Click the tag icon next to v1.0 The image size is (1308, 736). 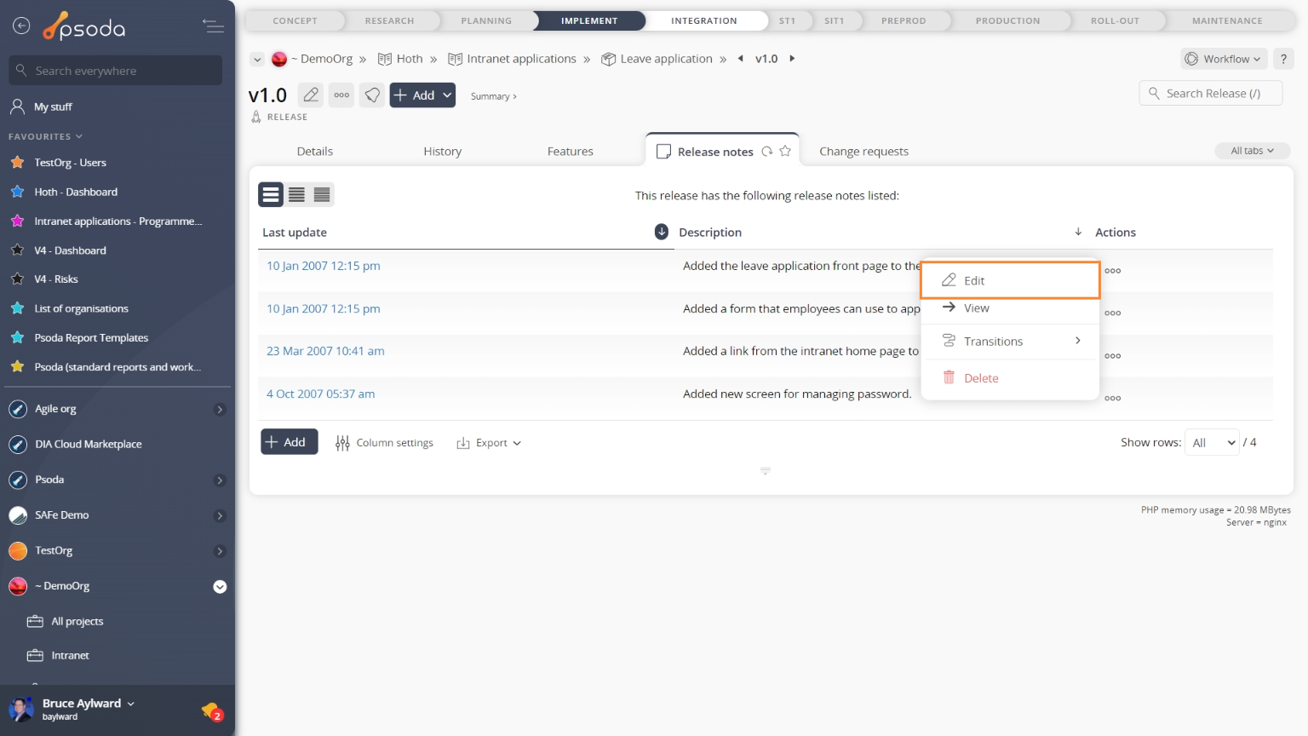372,95
